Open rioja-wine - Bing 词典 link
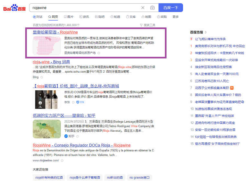This screenshot has height=182, width=248. tap(51, 62)
